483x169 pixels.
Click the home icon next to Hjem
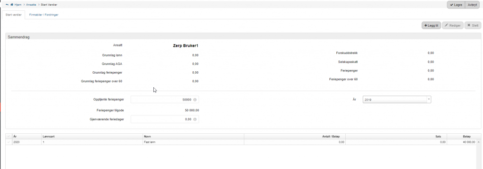click(12, 5)
